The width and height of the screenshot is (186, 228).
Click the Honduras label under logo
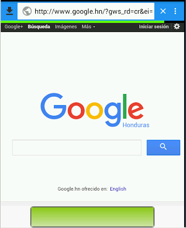click(x=136, y=125)
